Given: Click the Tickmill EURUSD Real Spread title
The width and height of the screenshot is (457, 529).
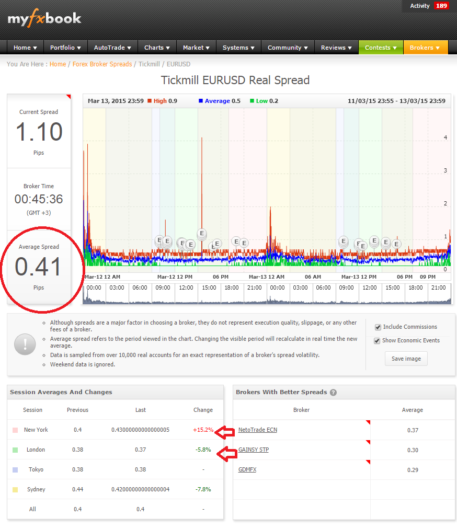Looking at the screenshot, I should click(235, 80).
